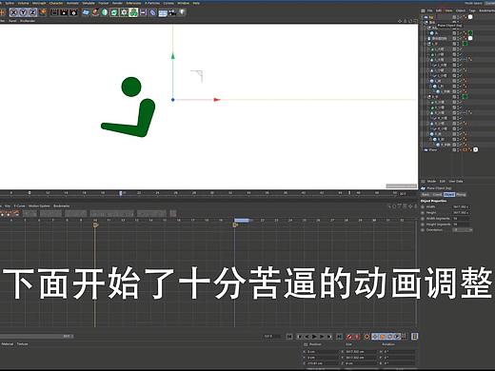
Task: Open the Orientation dropdown
Action: tap(463, 229)
